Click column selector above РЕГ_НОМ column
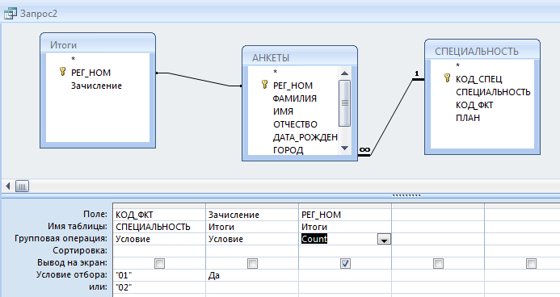 point(345,206)
